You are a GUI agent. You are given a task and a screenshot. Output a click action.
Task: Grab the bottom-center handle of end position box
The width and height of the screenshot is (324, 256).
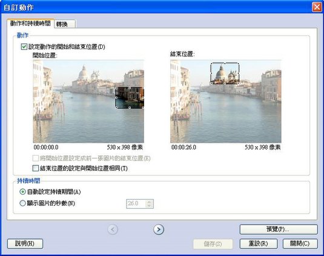click(225, 83)
